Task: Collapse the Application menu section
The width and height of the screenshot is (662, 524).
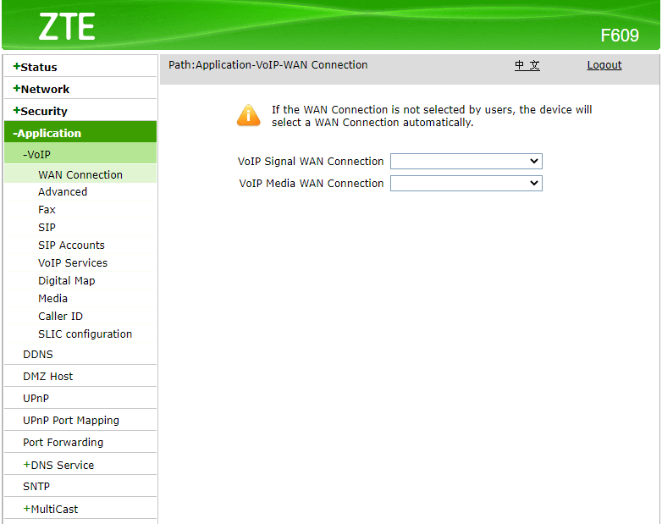Action: pos(48,133)
